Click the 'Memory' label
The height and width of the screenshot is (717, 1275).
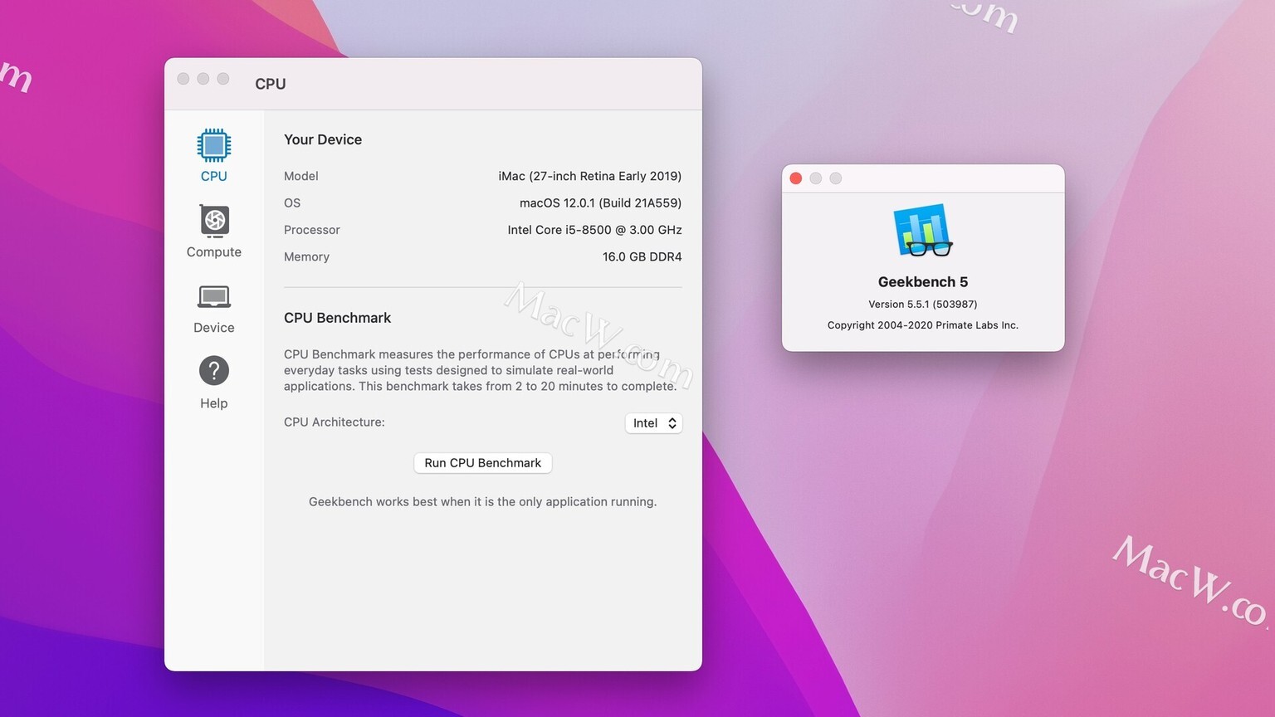306,257
